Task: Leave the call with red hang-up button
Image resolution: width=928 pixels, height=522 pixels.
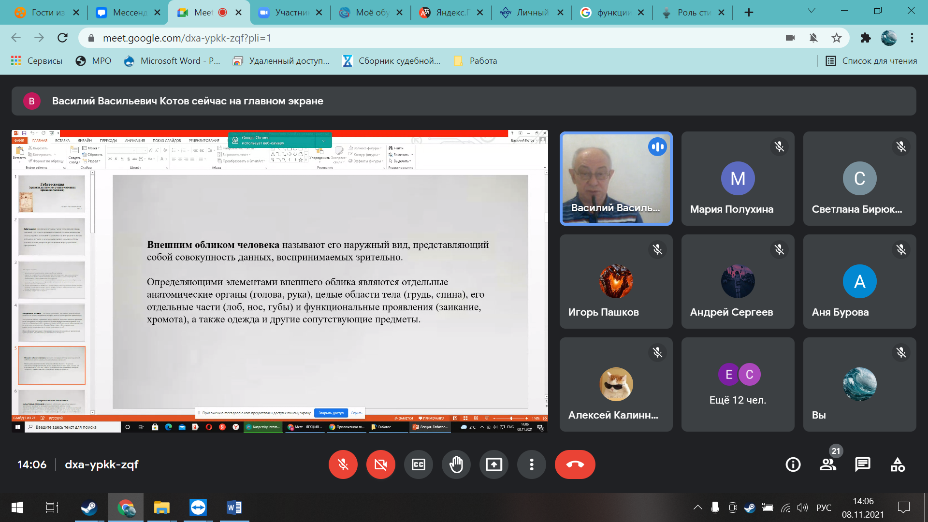Action: pos(575,464)
